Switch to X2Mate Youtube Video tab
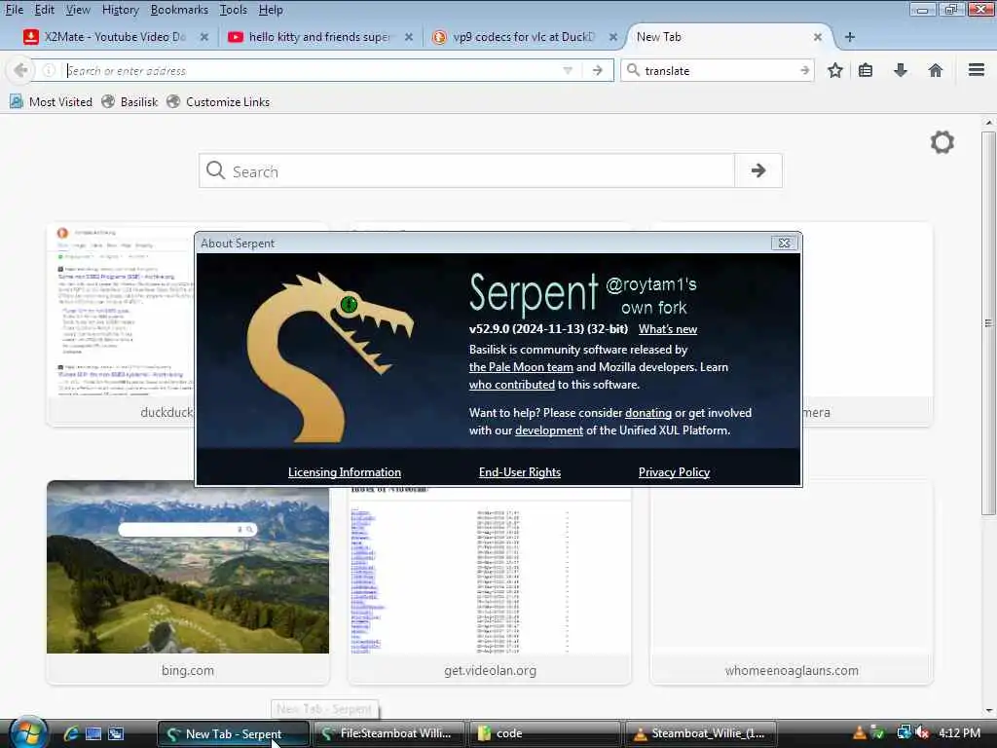Image resolution: width=997 pixels, height=748 pixels. point(115,37)
